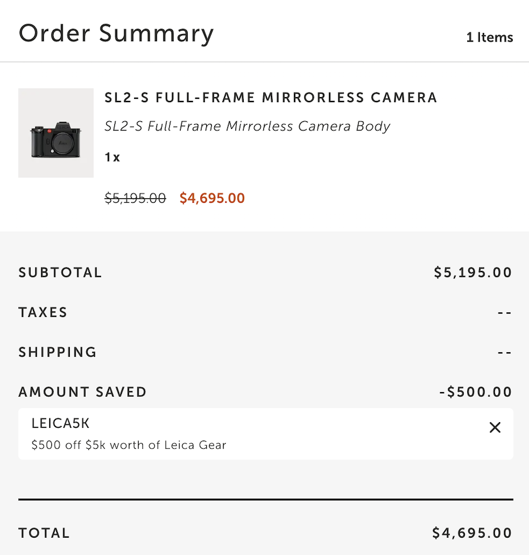Click the SL2-S Camera Body description text

(x=248, y=125)
